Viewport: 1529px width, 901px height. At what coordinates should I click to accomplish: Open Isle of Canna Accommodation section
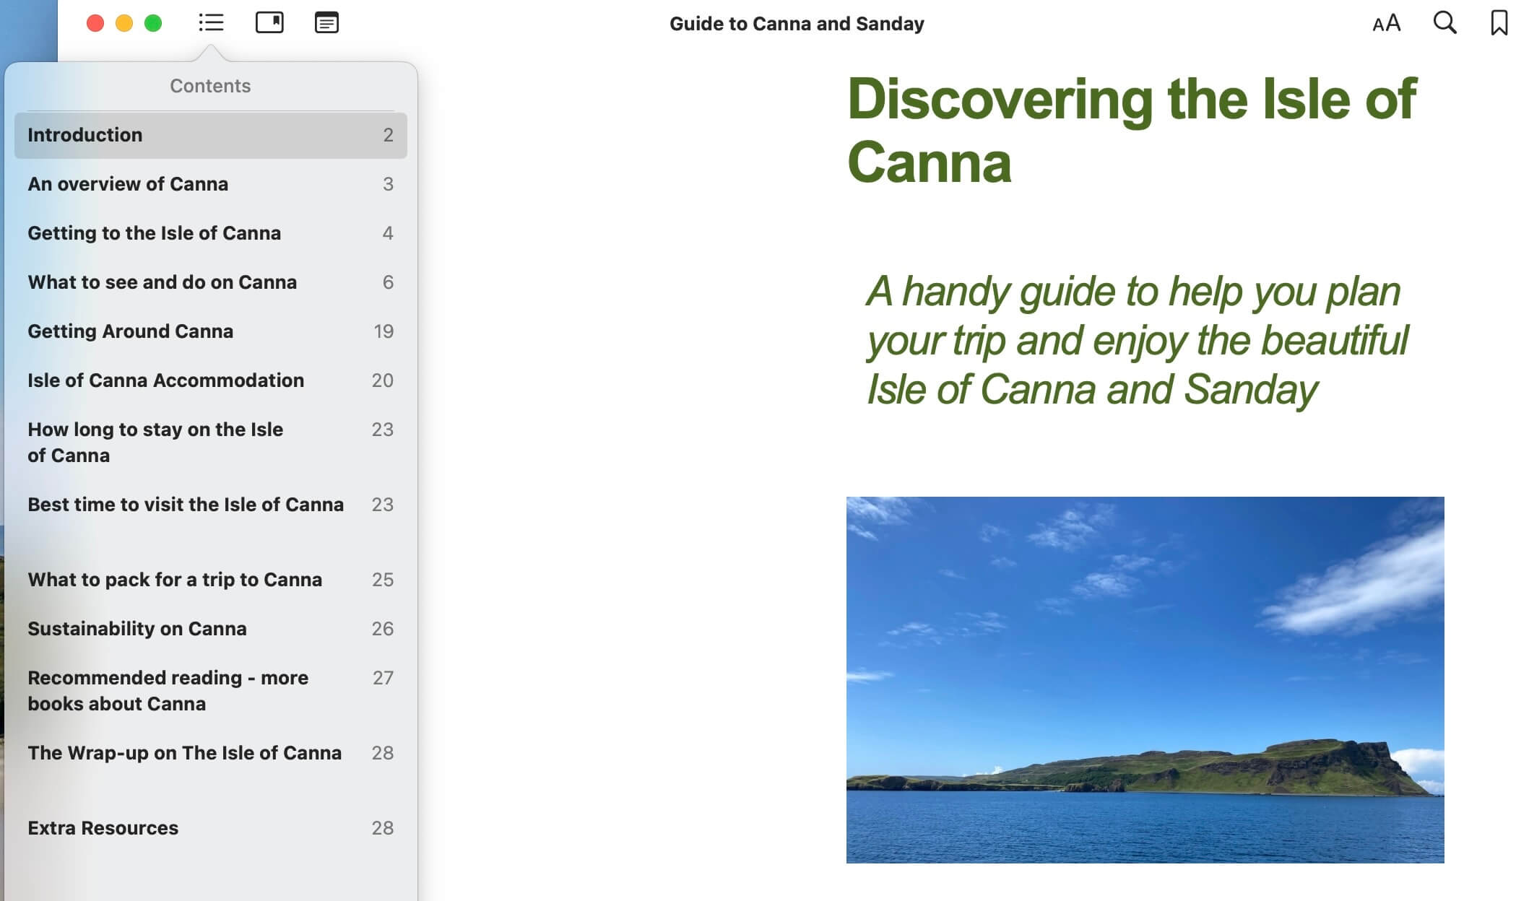(165, 380)
